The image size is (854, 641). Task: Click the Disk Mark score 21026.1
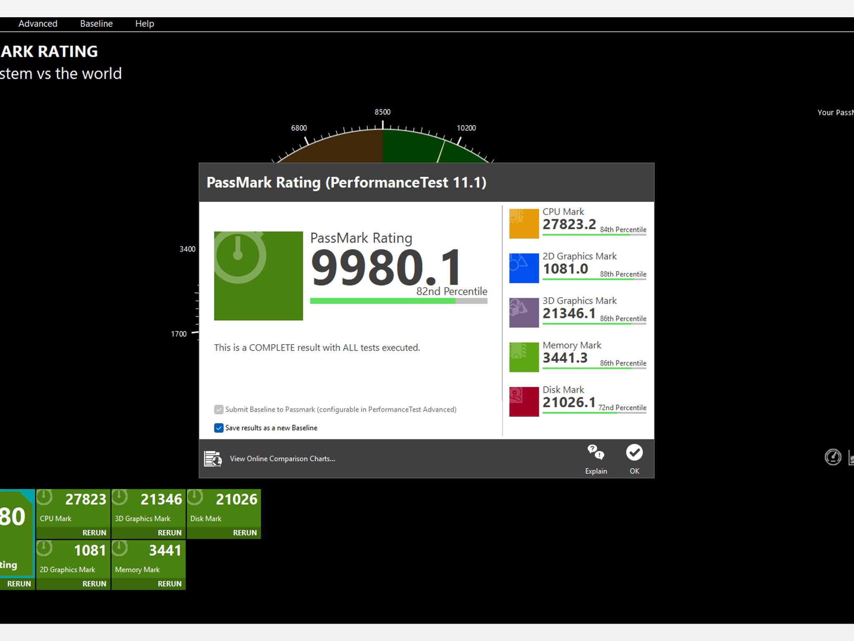click(569, 403)
